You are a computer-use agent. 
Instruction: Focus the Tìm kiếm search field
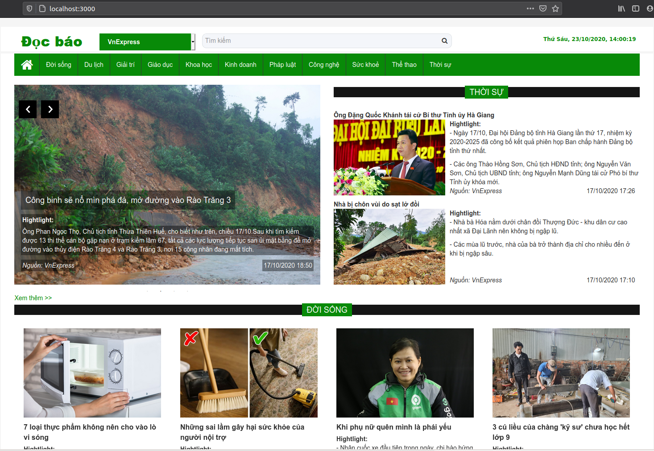point(321,41)
